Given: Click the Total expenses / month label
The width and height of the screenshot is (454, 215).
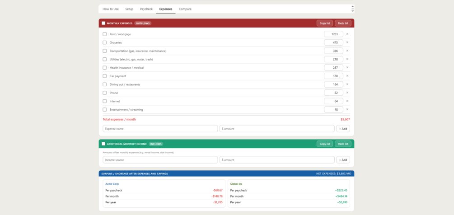Looking at the screenshot, I should pos(119,119).
